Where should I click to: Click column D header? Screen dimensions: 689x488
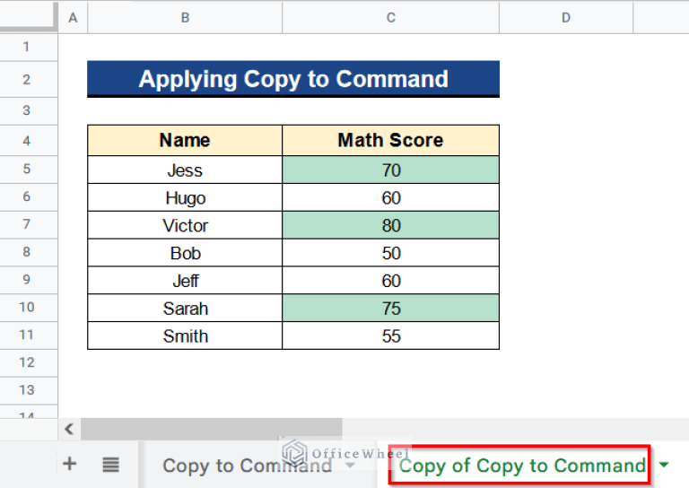pos(566,17)
